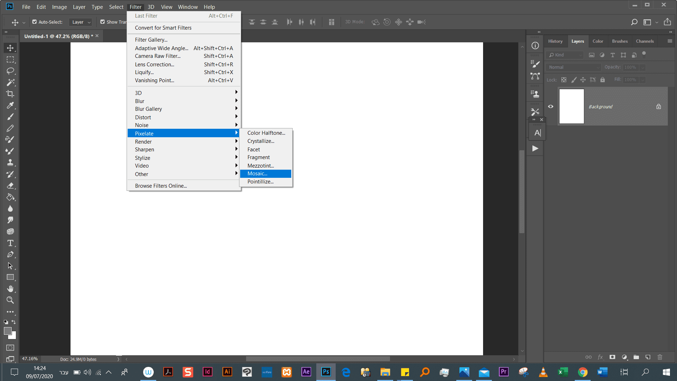Screen dimensions: 677x381
Task: Select the Horizontal Type tool
Action: coord(10,243)
